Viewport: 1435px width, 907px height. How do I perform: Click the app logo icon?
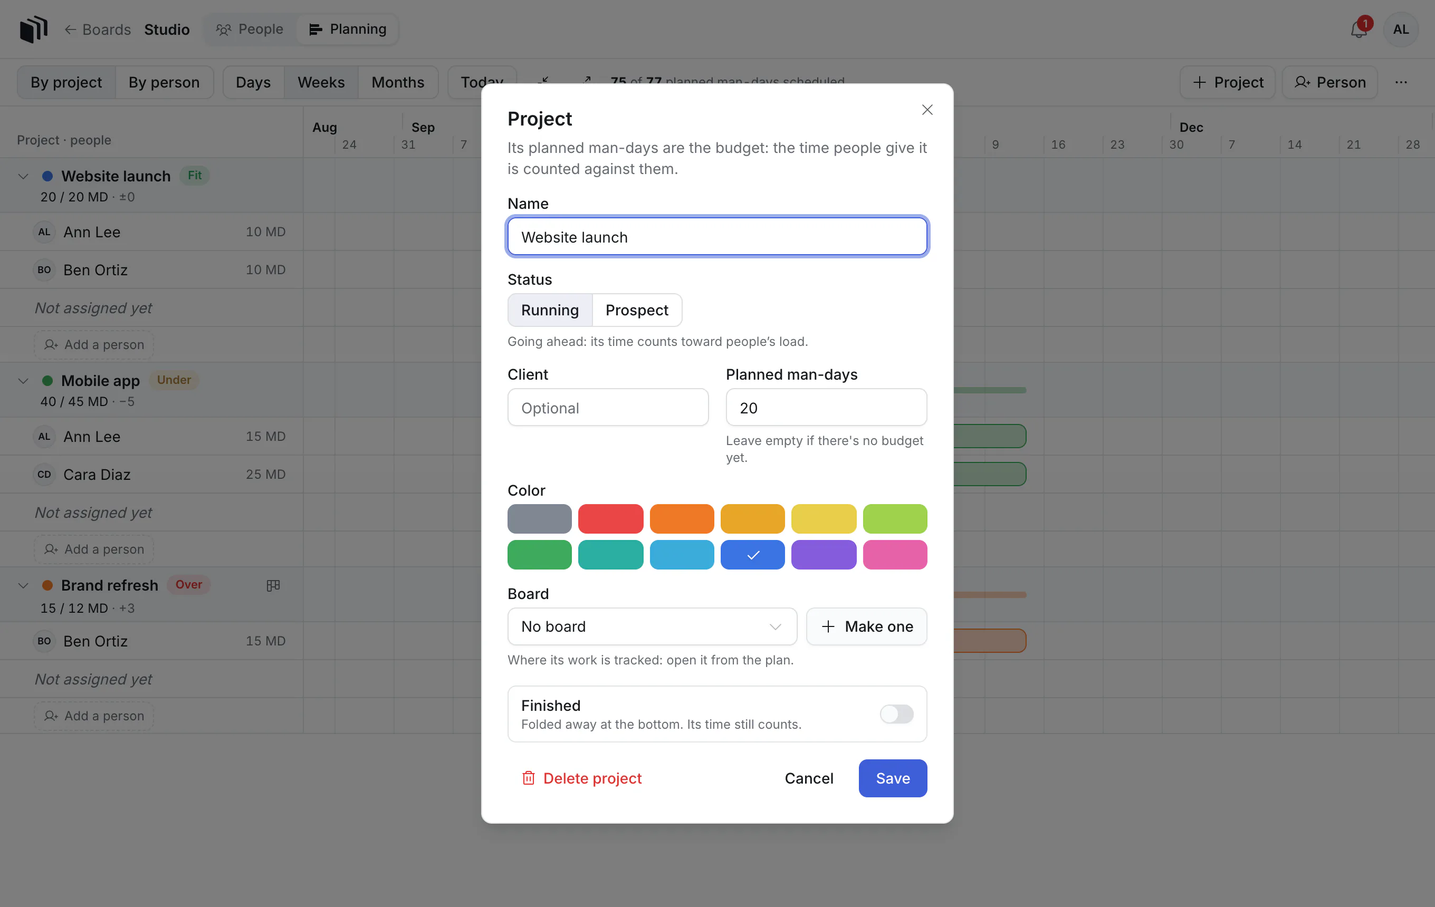coord(33,29)
